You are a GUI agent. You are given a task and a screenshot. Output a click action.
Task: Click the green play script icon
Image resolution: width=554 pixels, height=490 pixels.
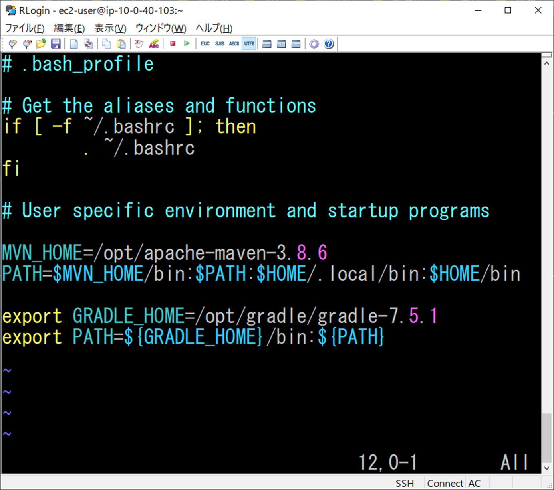(x=187, y=43)
